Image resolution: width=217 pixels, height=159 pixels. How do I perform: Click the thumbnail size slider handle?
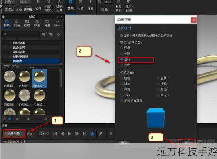coord(28,119)
